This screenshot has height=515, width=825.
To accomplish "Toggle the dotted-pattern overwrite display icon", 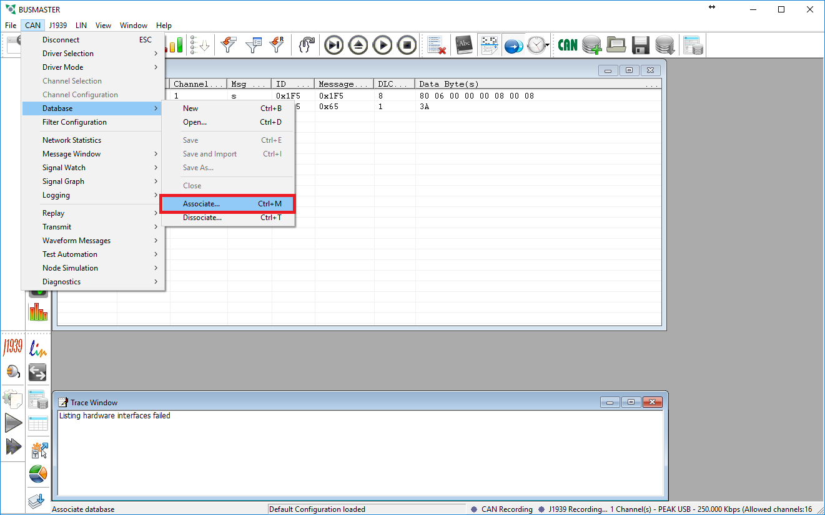I will (x=489, y=45).
